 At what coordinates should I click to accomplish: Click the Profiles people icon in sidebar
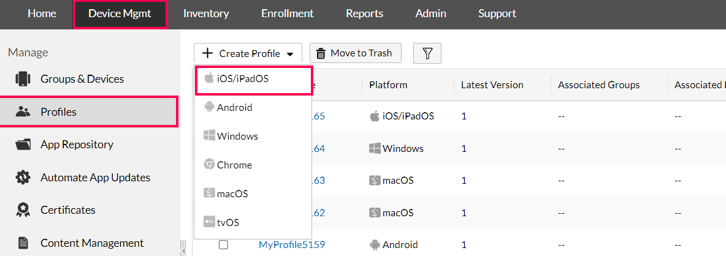tap(23, 112)
